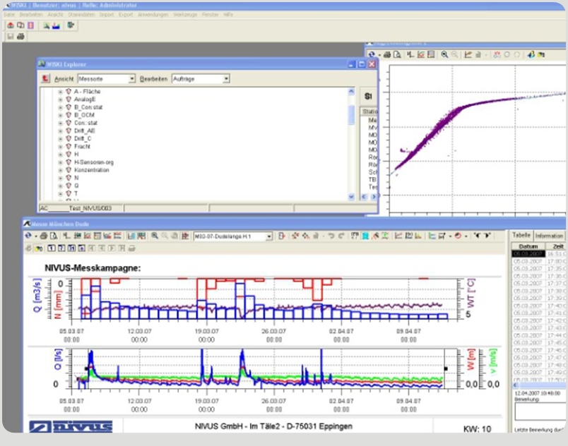Click page layout '2' icon in second toolbar row
This screenshot has width=568, height=446.
(61, 248)
